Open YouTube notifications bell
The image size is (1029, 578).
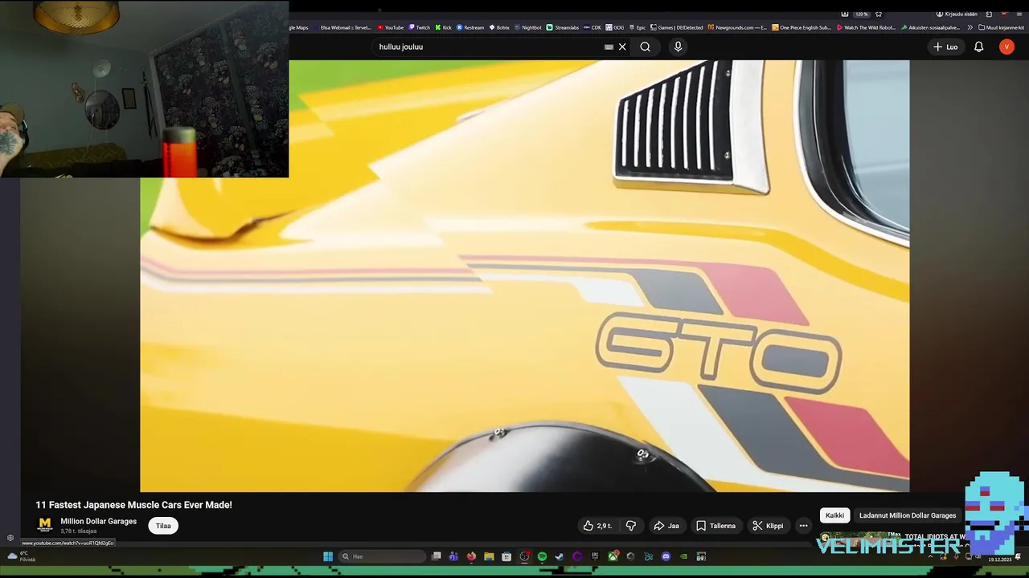(x=978, y=47)
